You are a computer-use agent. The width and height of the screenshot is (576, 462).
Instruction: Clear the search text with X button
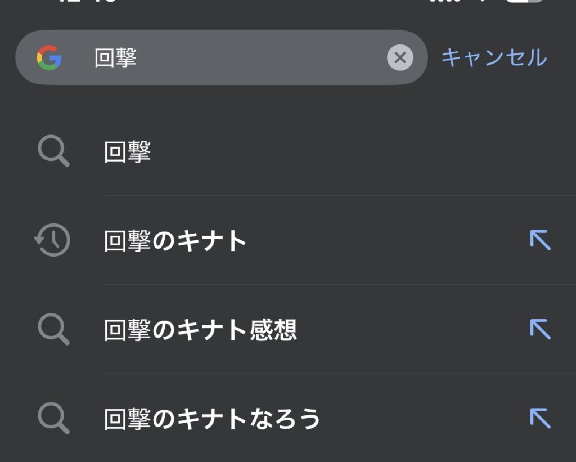[x=400, y=57]
